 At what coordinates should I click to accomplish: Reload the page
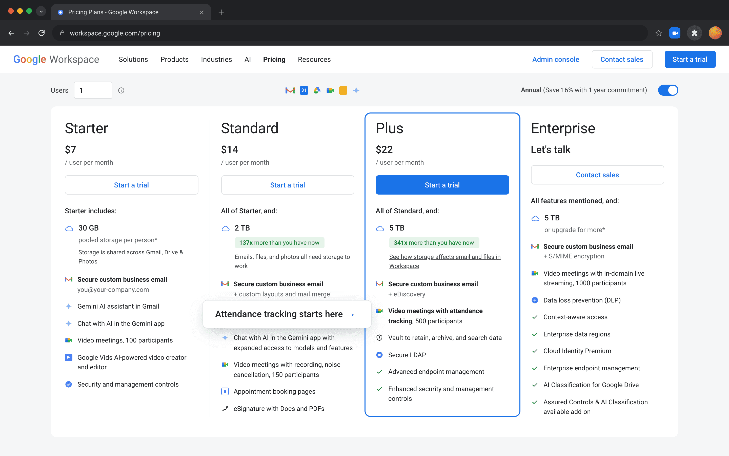[x=42, y=33]
